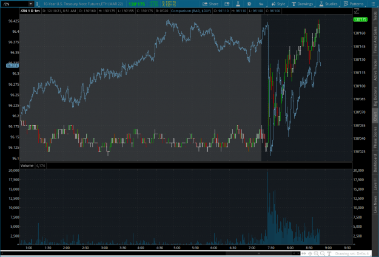
Task: Select the Chart sidebar tab
Action: 375,117
